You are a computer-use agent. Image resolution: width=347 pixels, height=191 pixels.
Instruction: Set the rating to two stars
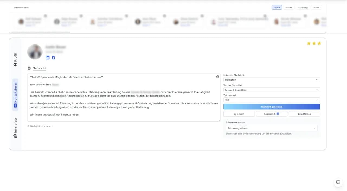coord(314,43)
